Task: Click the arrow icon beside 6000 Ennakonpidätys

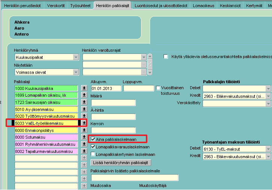Action: coord(84,130)
